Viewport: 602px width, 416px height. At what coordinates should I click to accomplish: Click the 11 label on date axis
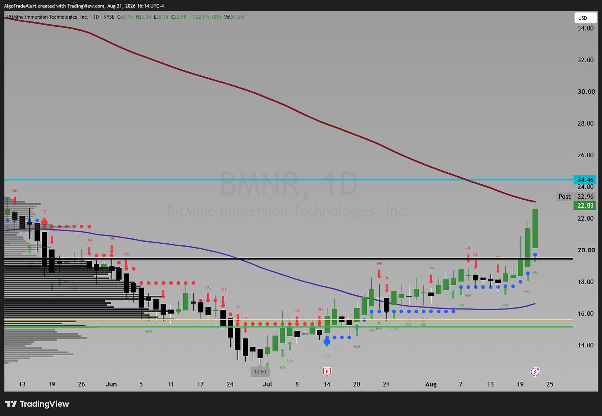tap(171, 385)
